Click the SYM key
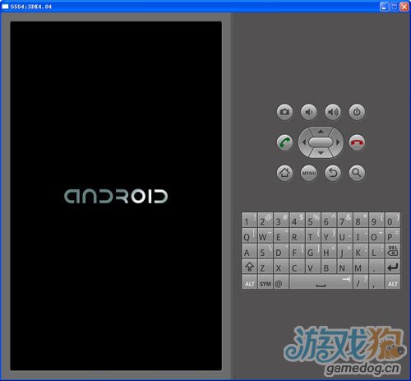 266,282
